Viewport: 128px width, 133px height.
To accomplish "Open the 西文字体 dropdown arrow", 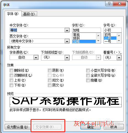I will pos(67,41).
